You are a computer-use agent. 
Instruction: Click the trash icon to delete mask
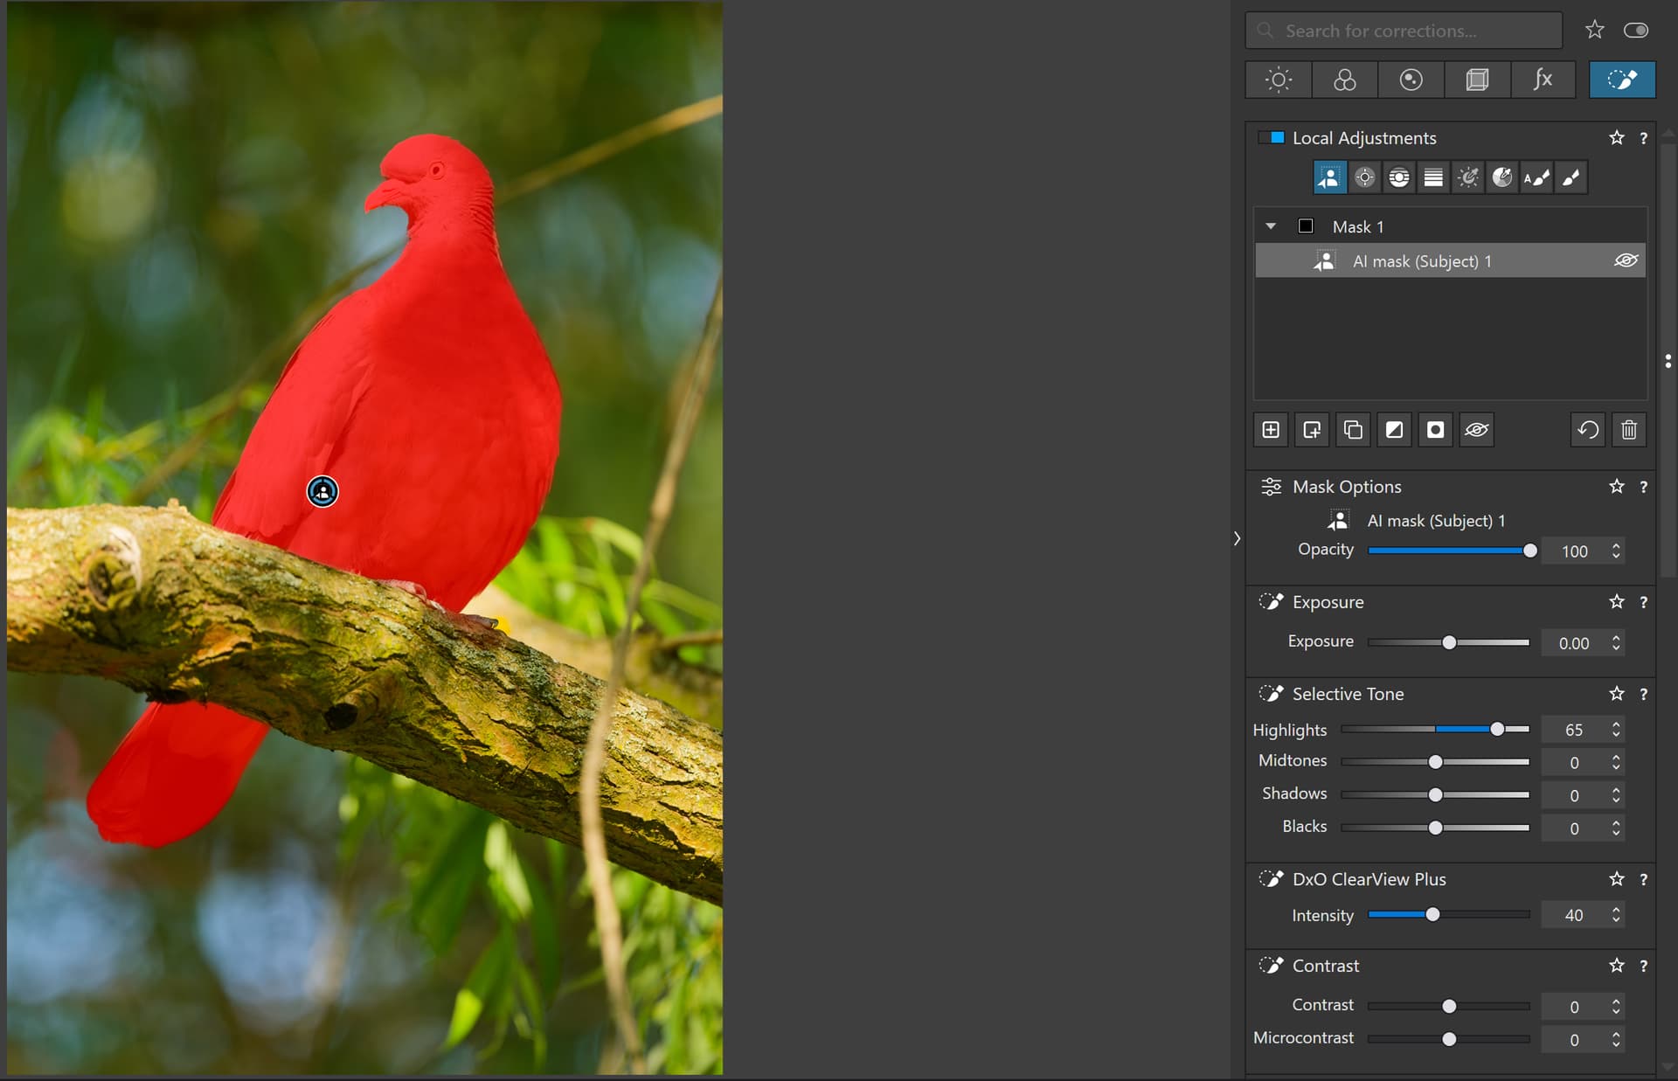click(x=1628, y=430)
